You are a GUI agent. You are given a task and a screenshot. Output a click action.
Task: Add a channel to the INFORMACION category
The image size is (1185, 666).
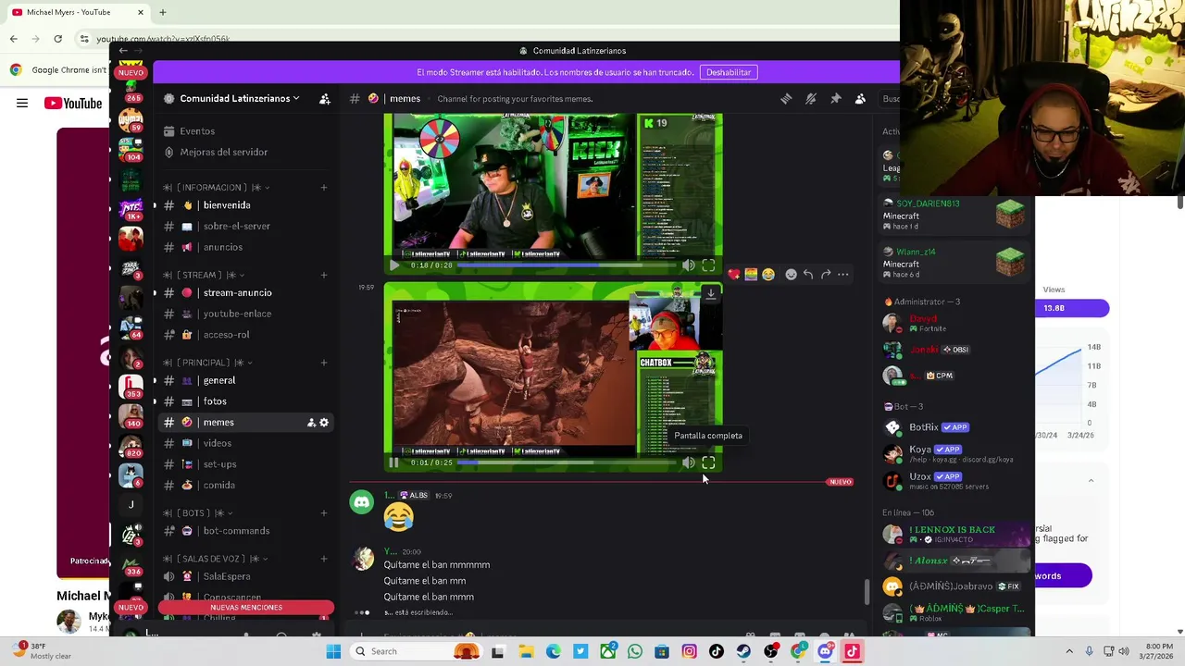click(x=324, y=188)
